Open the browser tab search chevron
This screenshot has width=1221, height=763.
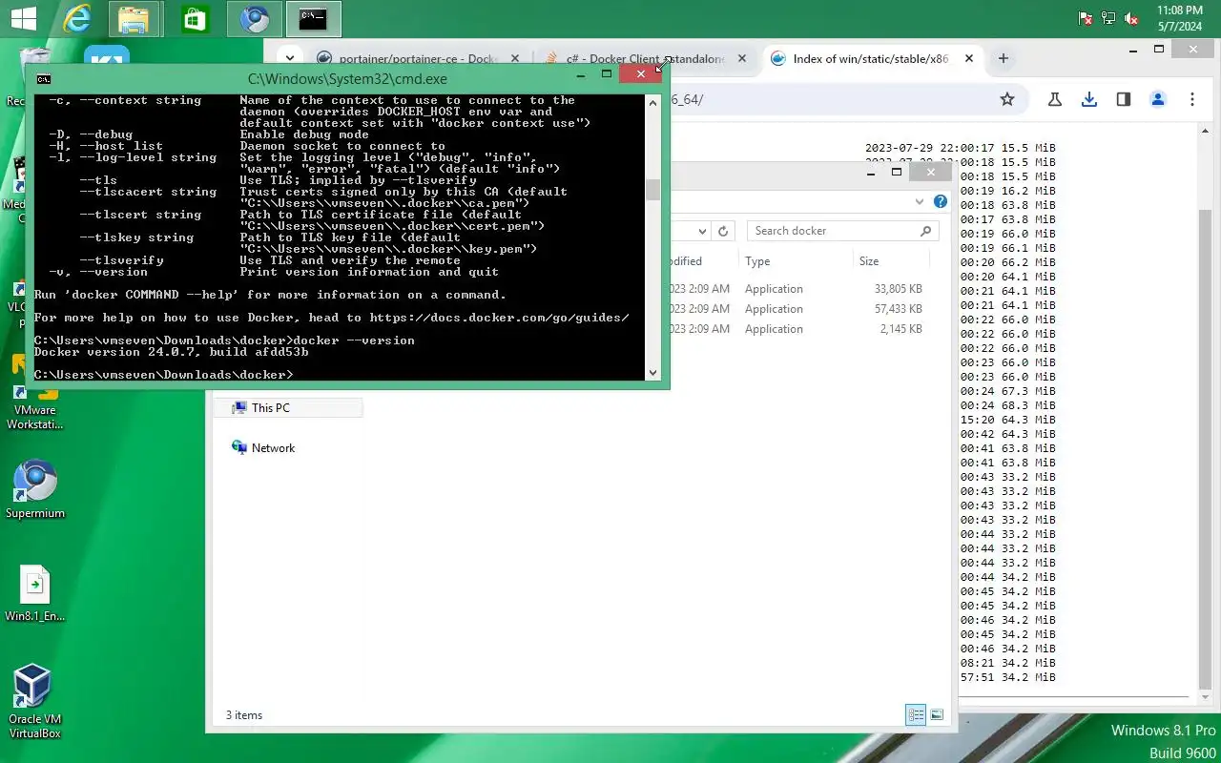click(x=289, y=57)
